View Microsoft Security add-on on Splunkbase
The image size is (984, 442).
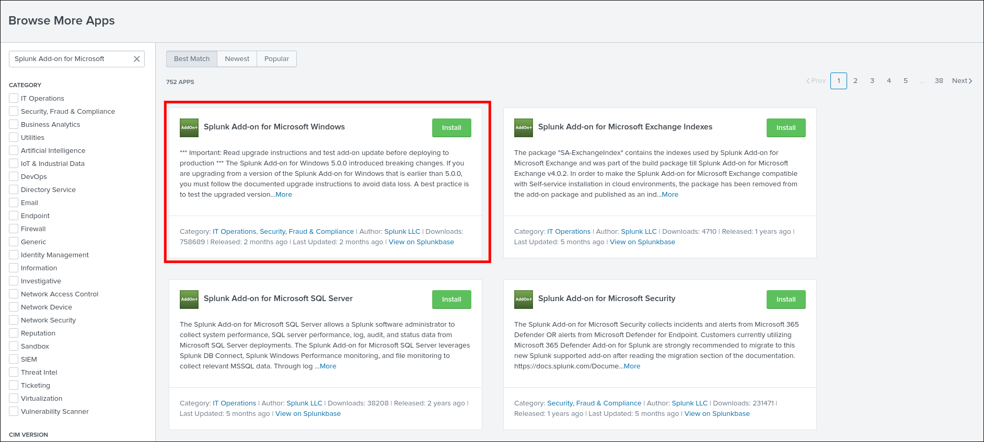coord(717,414)
